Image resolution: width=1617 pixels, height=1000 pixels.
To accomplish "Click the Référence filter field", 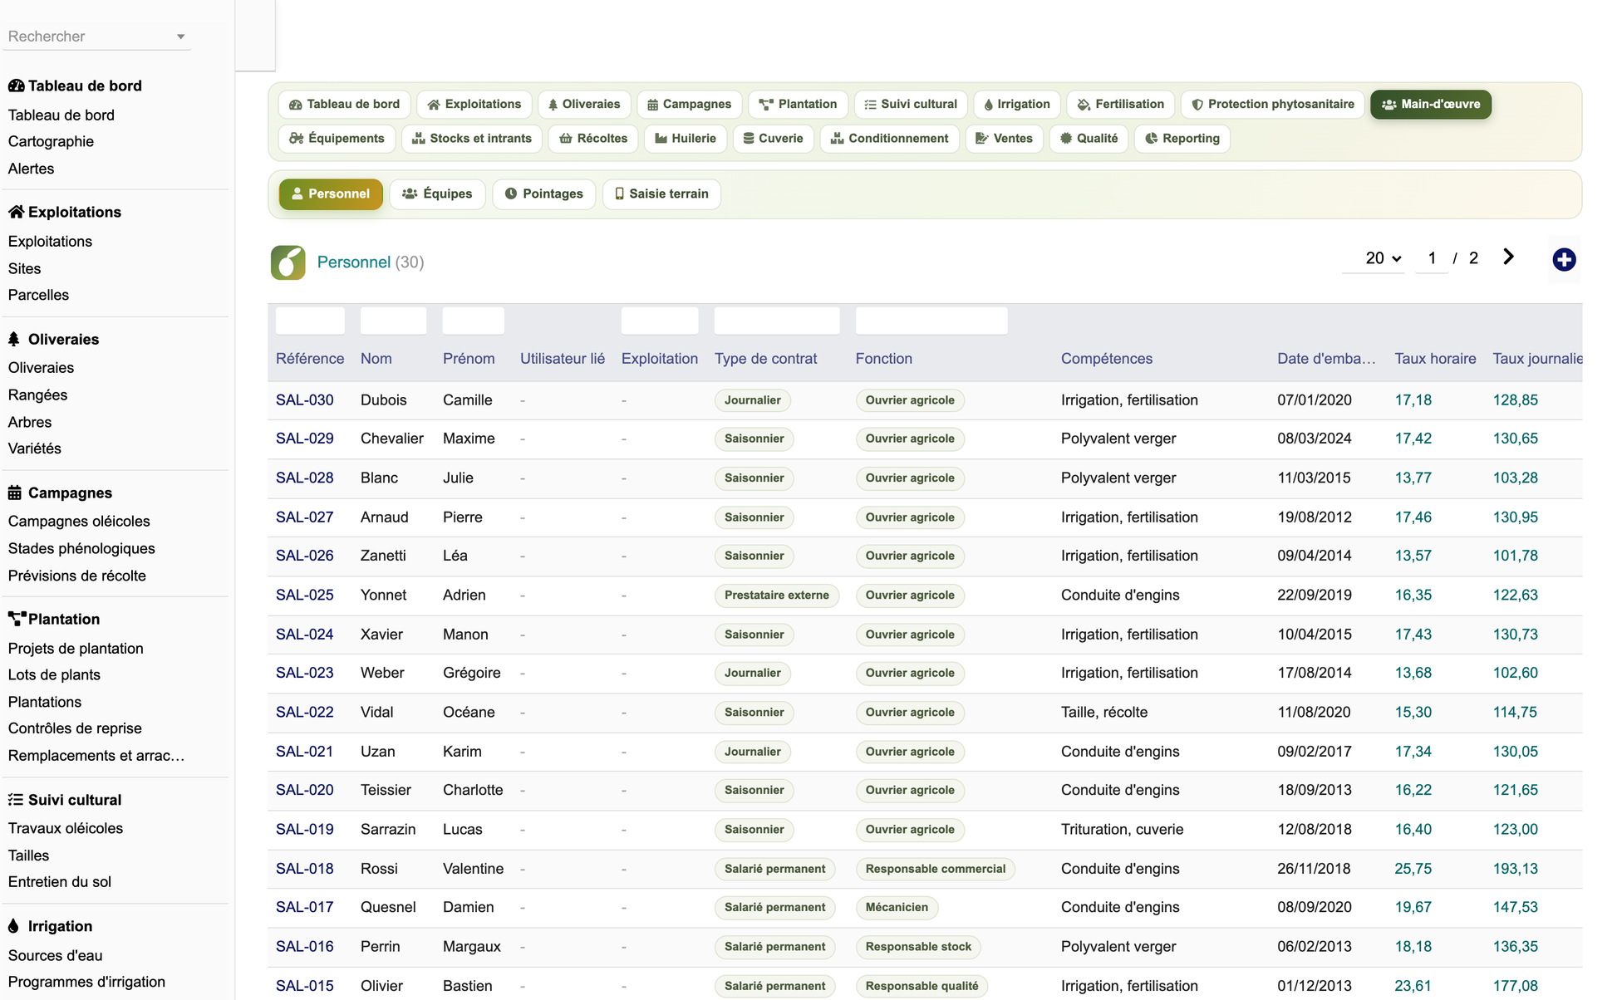I will (x=310, y=321).
